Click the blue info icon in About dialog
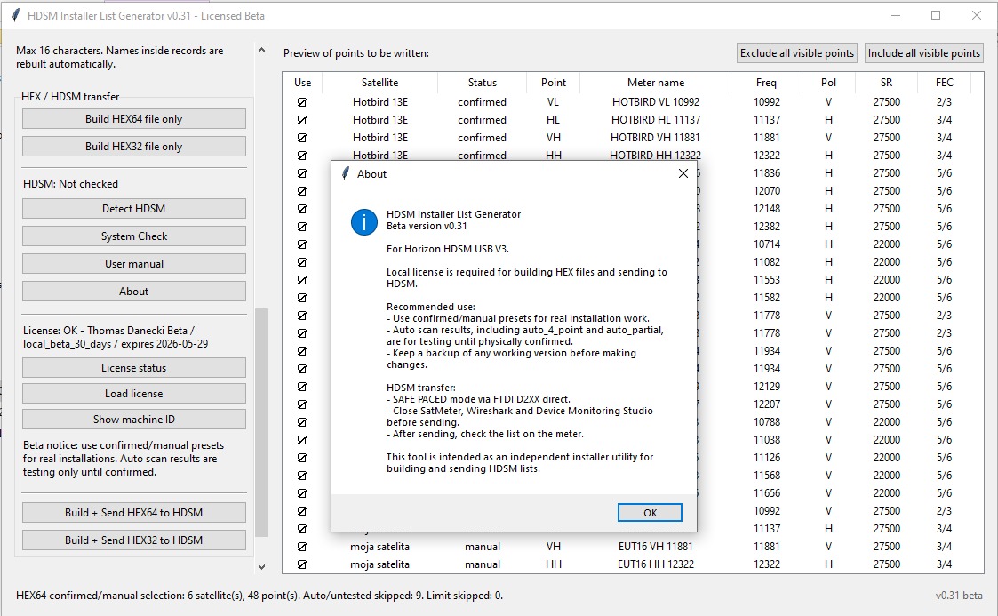Image resolution: width=998 pixels, height=616 pixels. coord(364,222)
